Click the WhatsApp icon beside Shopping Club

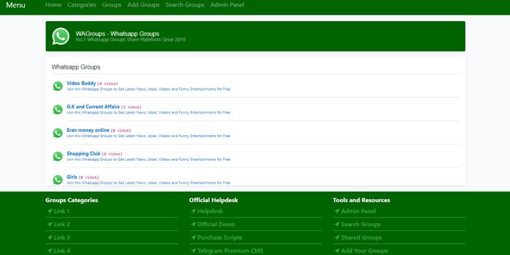[57, 156]
